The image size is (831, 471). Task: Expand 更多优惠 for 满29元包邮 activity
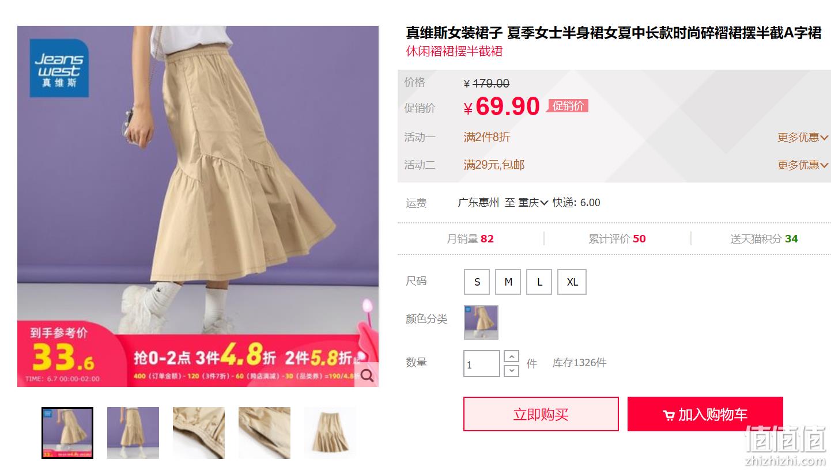point(803,165)
